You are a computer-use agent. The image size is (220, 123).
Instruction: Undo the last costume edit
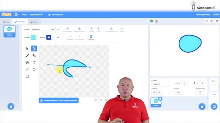point(53,30)
